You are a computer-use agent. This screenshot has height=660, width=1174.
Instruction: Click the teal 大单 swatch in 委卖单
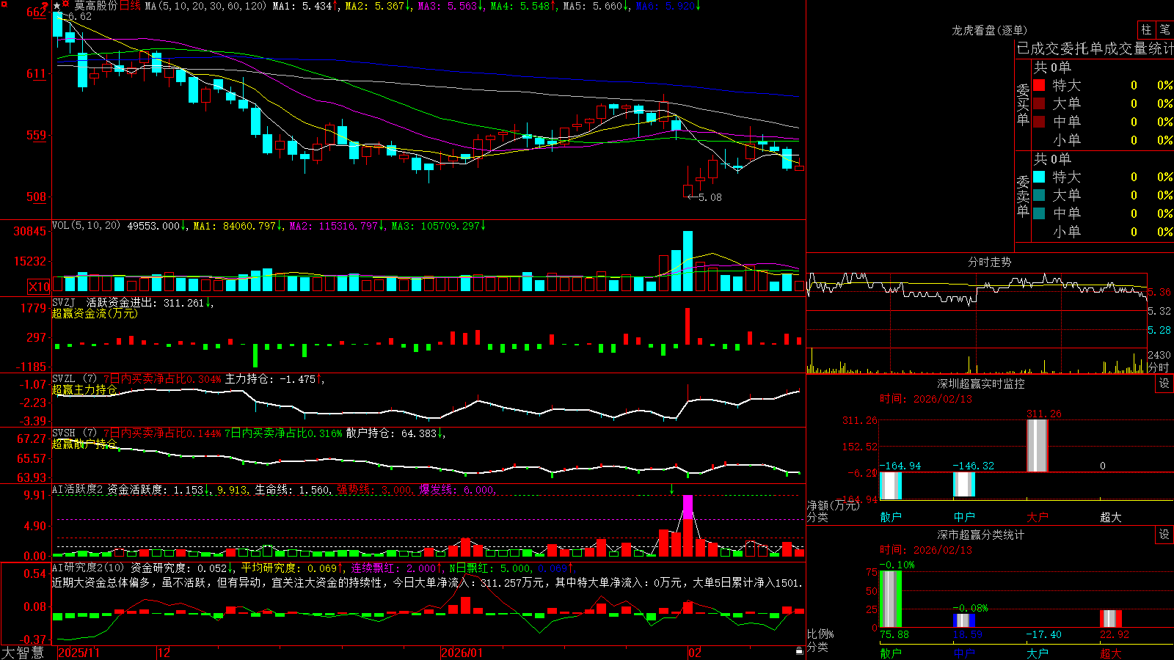tap(1039, 195)
